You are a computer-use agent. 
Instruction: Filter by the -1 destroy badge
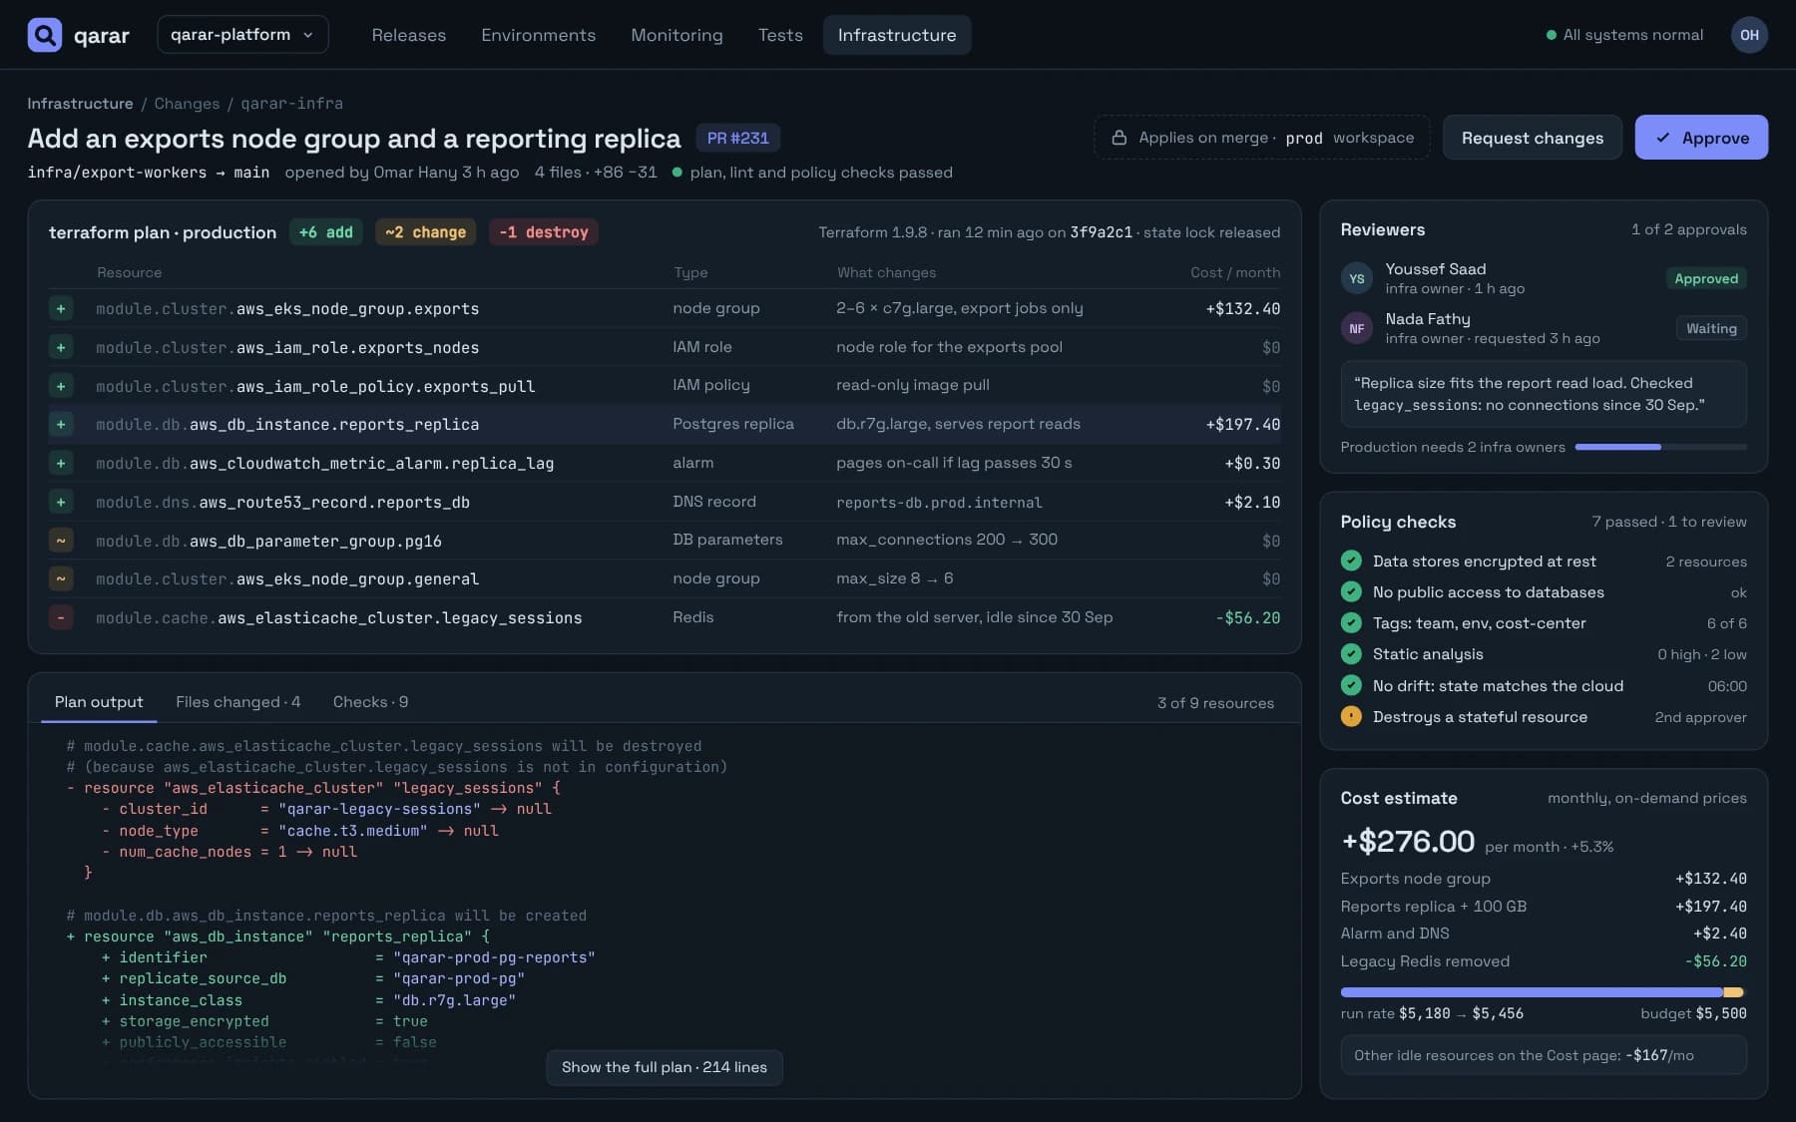click(x=543, y=232)
